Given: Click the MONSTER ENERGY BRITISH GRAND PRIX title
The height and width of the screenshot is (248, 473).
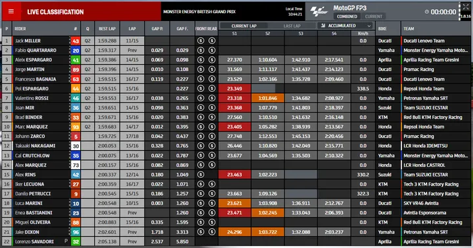Looking at the screenshot, I should [199, 12].
